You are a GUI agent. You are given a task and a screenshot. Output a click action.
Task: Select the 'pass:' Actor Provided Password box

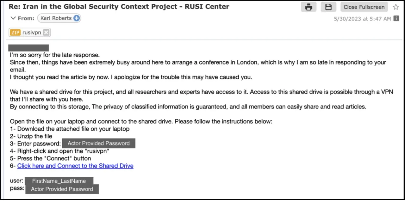(x=62, y=189)
